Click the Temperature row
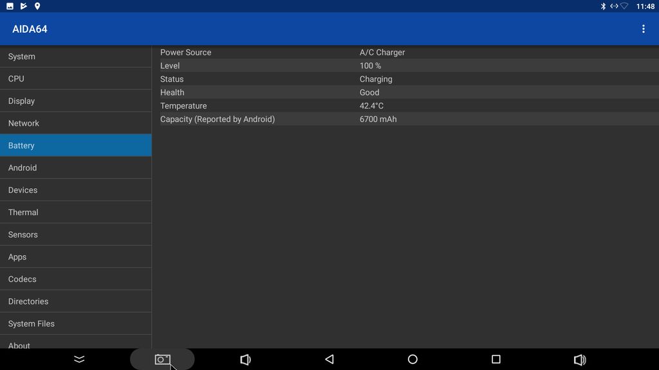This screenshot has width=659, height=370. point(405,106)
